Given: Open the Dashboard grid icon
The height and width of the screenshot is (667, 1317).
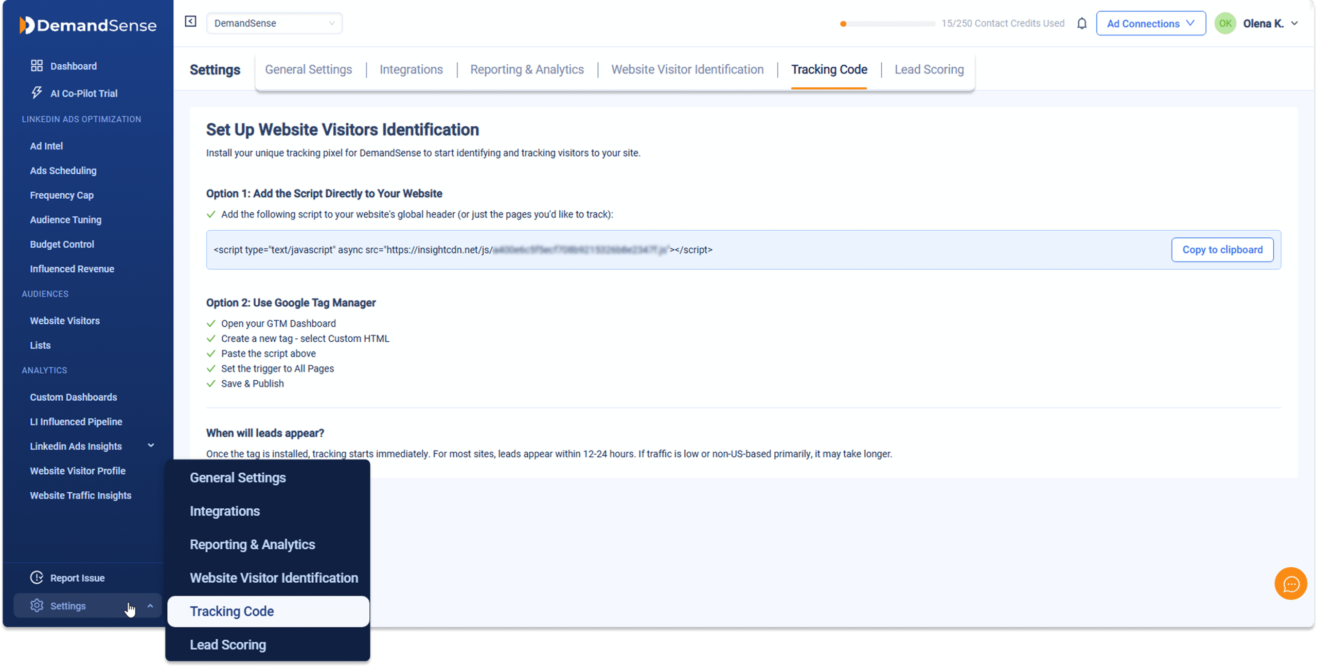Looking at the screenshot, I should point(37,66).
